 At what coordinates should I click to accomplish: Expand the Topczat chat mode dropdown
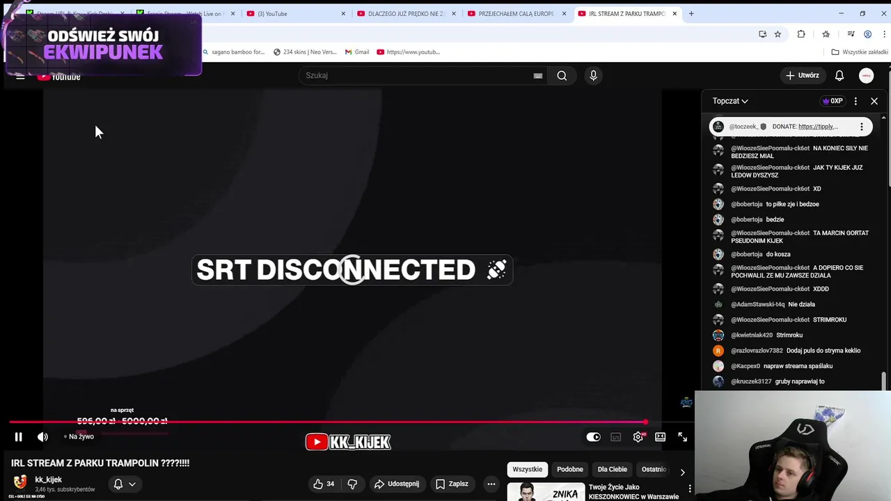click(x=730, y=101)
